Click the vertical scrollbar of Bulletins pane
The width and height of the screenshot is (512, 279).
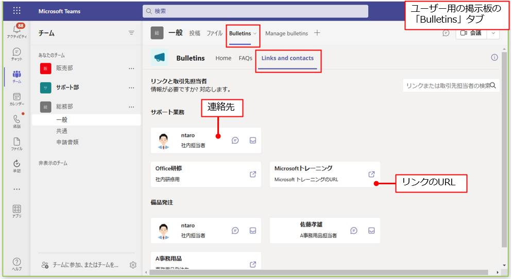504,150
